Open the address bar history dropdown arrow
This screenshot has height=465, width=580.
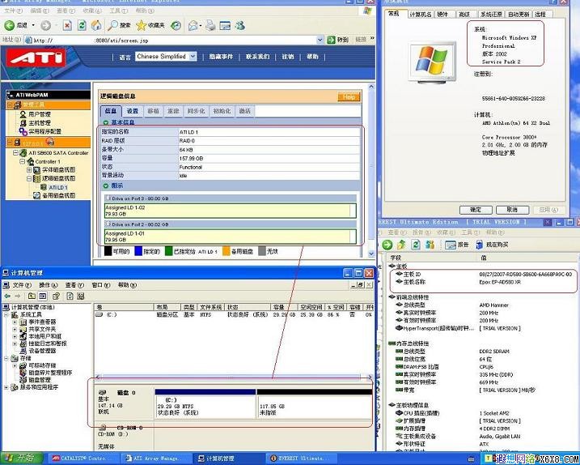[320, 40]
